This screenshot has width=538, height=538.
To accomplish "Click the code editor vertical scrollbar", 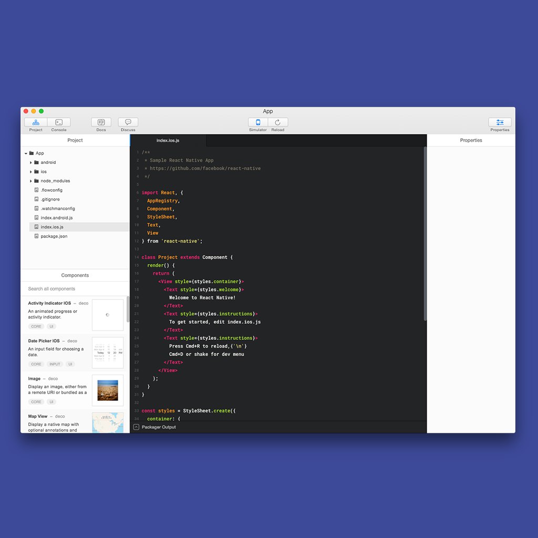I will pos(425,234).
